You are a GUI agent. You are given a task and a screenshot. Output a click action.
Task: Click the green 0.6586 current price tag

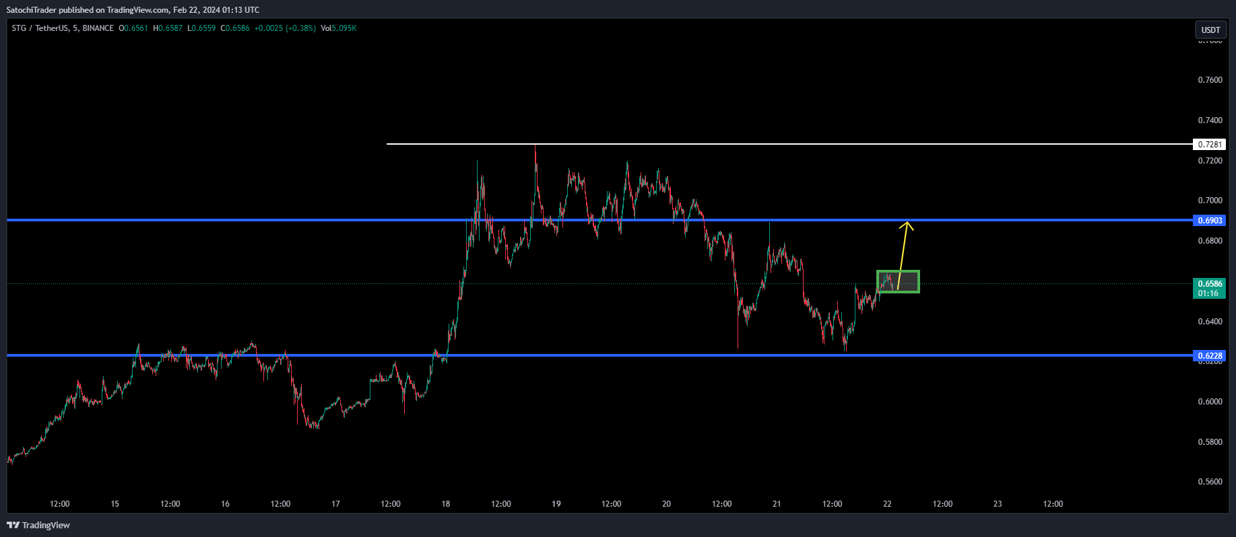(1209, 283)
